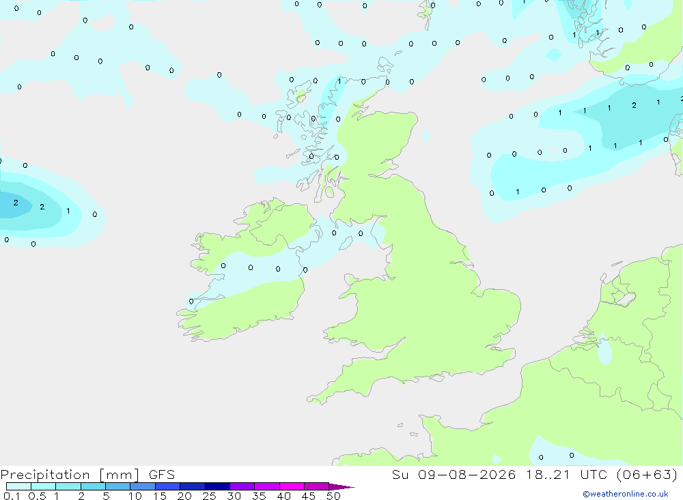Pick the legend swatch between 0.5 and 1
The width and height of the screenshot is (683, 500).
coord(44,486)
